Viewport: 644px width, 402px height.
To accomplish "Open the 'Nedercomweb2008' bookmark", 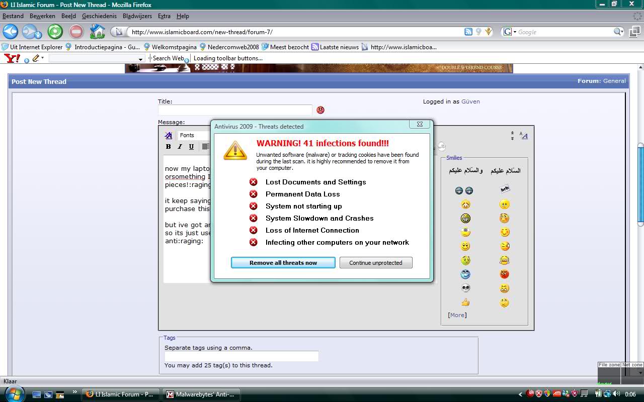I will [229, 47].
